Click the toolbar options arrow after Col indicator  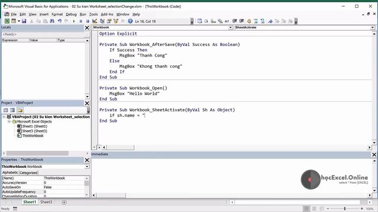[192, 21]
